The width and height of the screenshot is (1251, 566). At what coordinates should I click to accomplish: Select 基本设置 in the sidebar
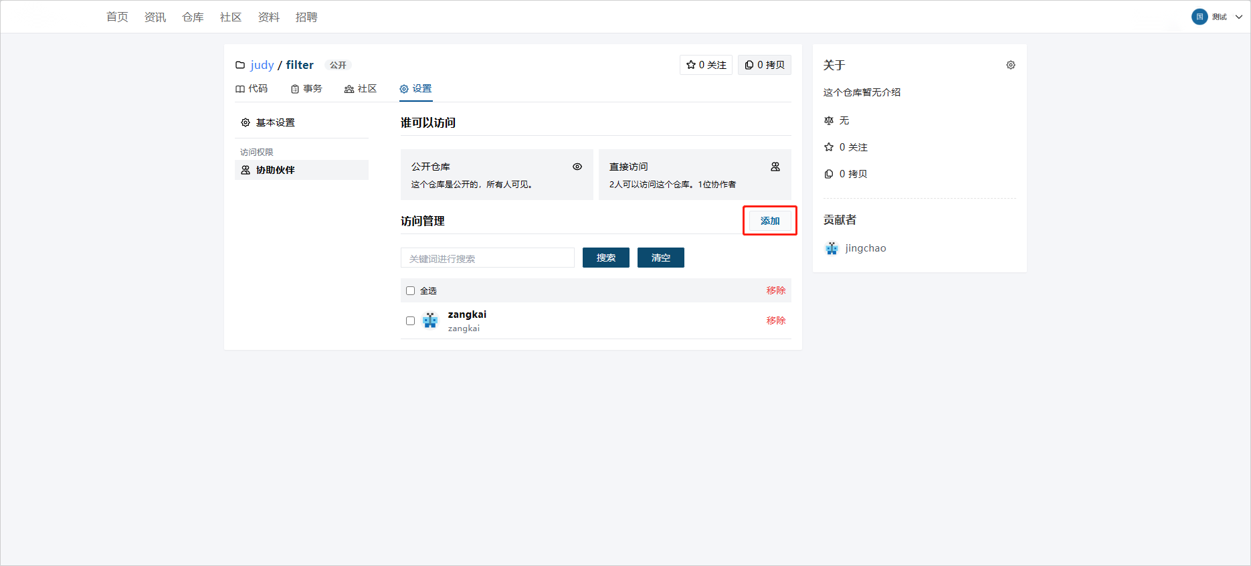point(275,122)
